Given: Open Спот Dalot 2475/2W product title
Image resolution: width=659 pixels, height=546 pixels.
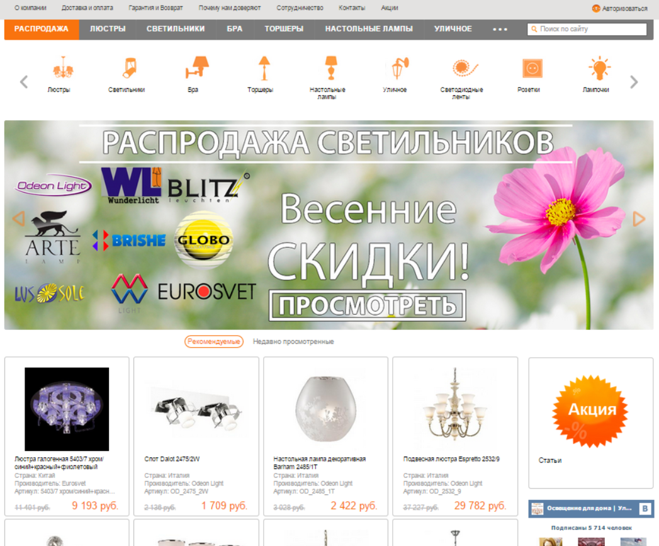Looking at the screenshot, I should 172,459.
